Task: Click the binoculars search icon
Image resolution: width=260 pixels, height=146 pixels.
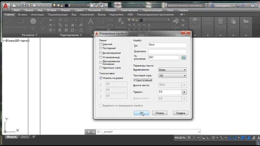Action: tap(207, 5)
